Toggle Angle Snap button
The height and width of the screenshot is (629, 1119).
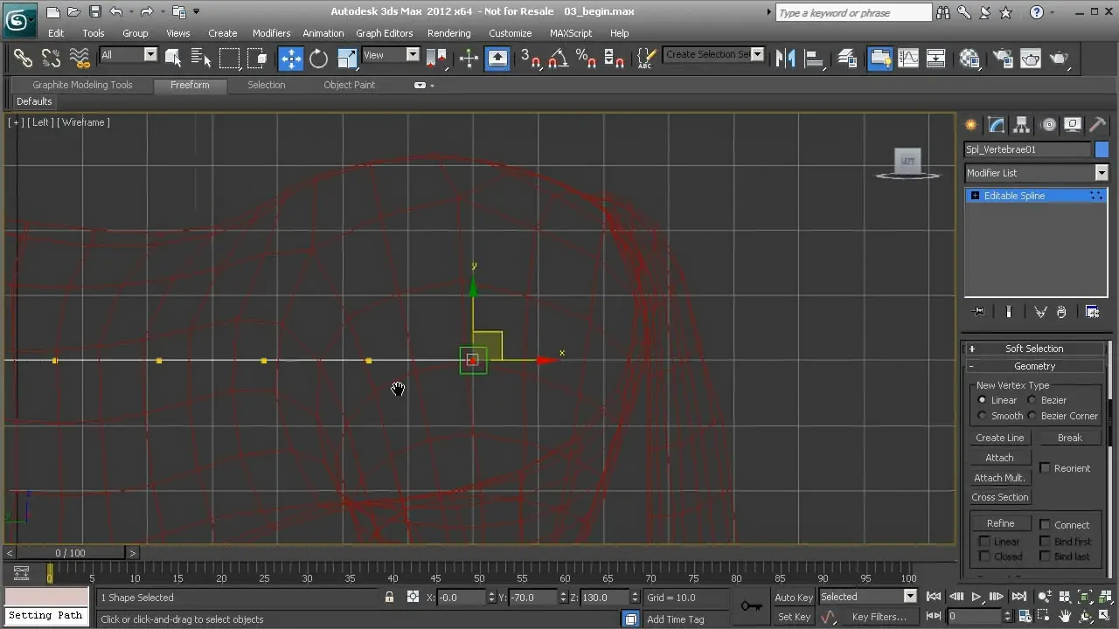coord(558,59)
